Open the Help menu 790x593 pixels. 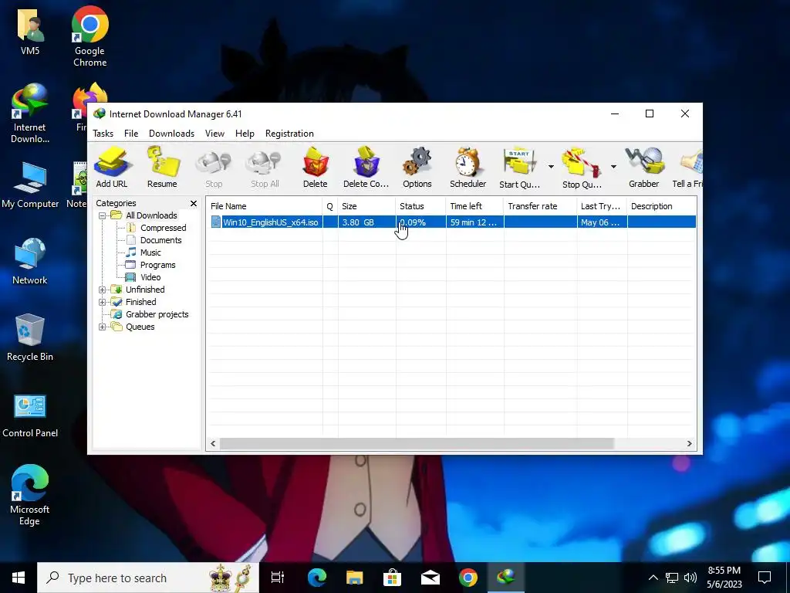coord(245,134)
